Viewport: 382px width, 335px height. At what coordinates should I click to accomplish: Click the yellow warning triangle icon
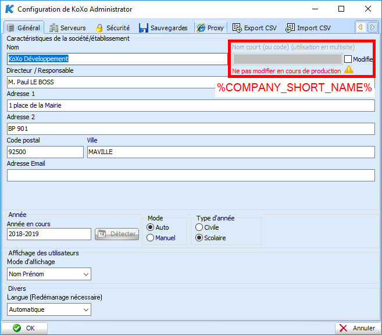349,70
